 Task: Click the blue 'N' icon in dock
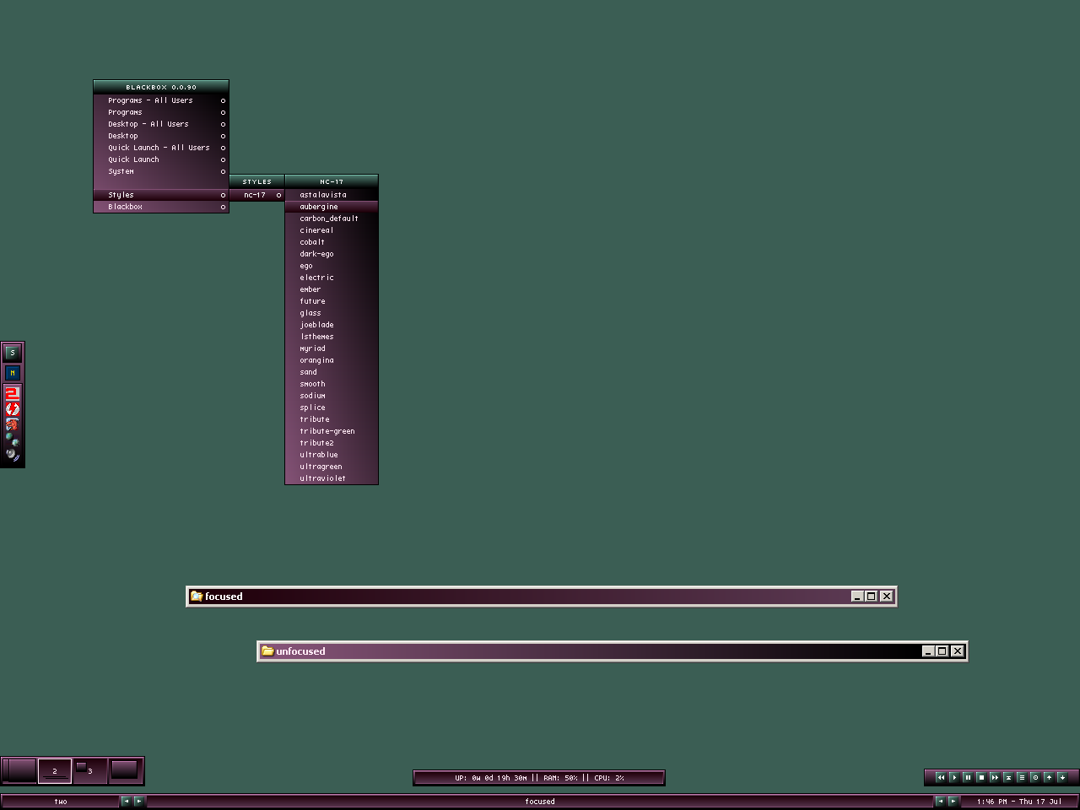coord(13,373)
